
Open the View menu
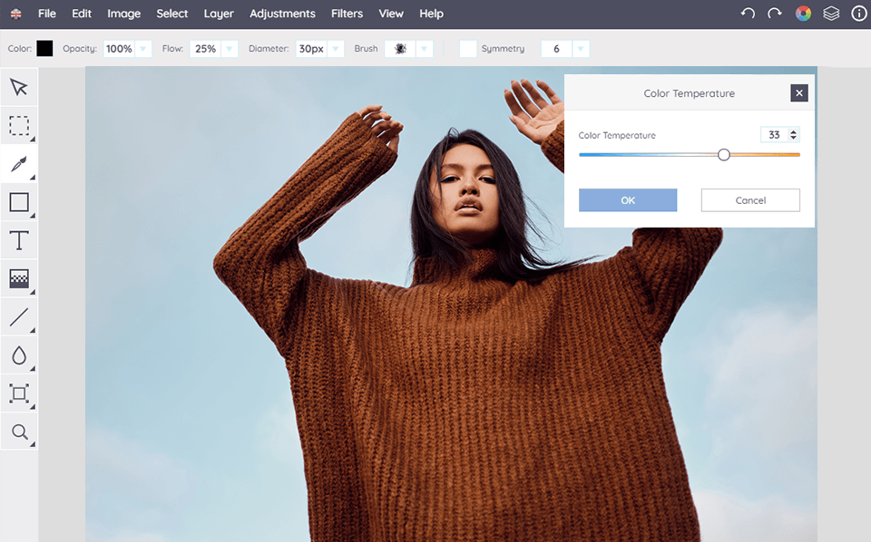coord(390,14)
